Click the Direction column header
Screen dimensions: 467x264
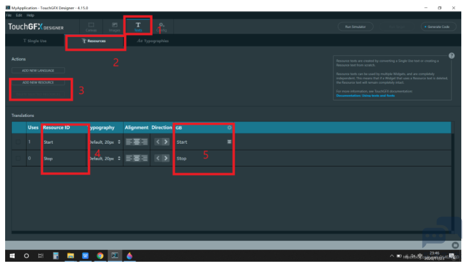(162, 127)
